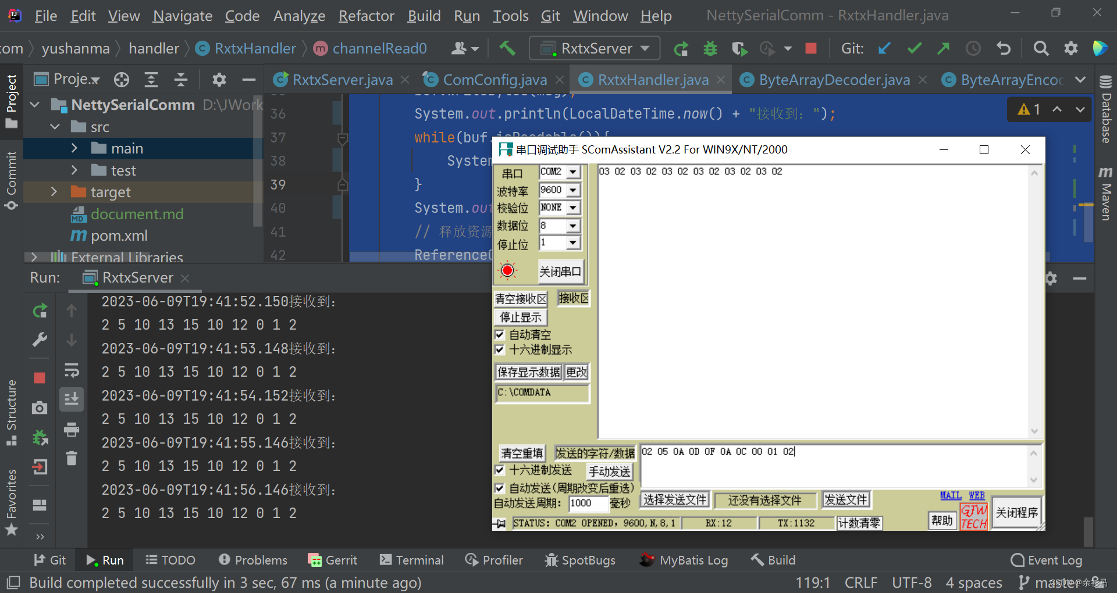This screenshot has height=593, width=1117.
Task: Open COM2 serial port dropdown
Action: (574, 172)
